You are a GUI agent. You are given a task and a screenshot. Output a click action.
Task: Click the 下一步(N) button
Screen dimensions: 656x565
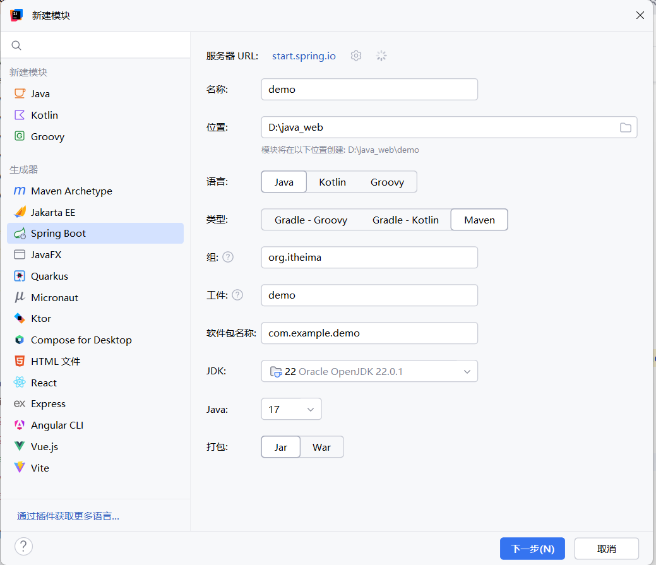click(532, 549)
